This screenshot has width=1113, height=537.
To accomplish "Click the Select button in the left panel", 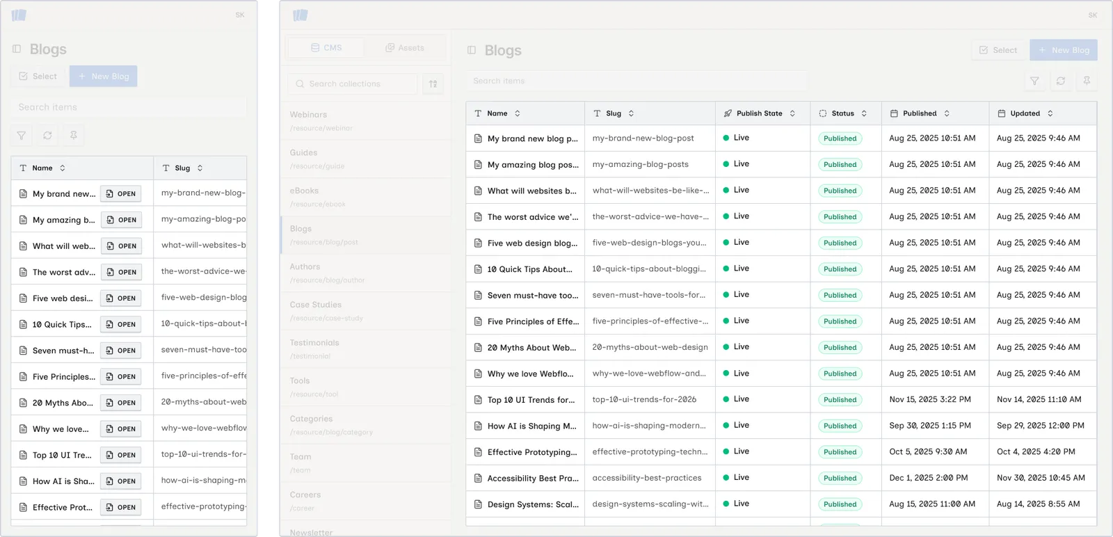I will [38, 77].
